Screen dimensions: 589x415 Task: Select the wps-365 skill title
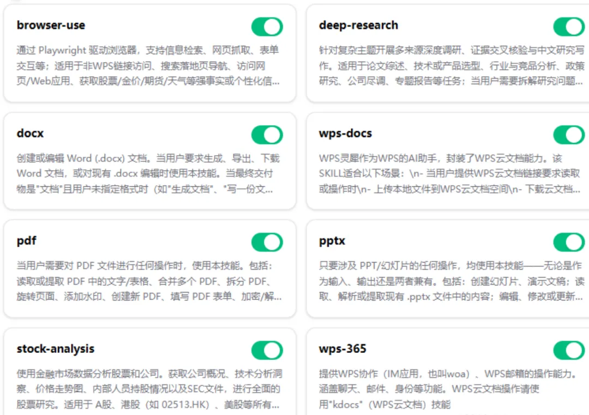[342, 349]
